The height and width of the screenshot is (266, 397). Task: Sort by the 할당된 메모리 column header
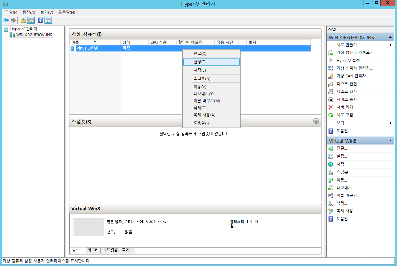point(195,42)
